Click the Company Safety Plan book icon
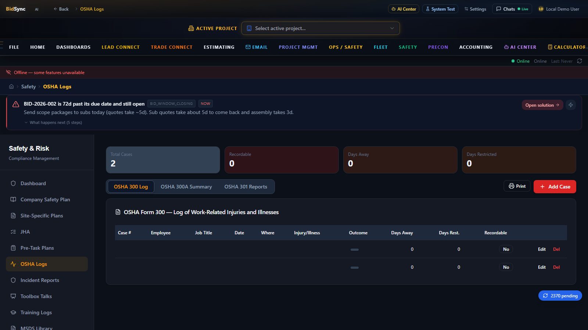Screen dimensions: 588x330 13,199
